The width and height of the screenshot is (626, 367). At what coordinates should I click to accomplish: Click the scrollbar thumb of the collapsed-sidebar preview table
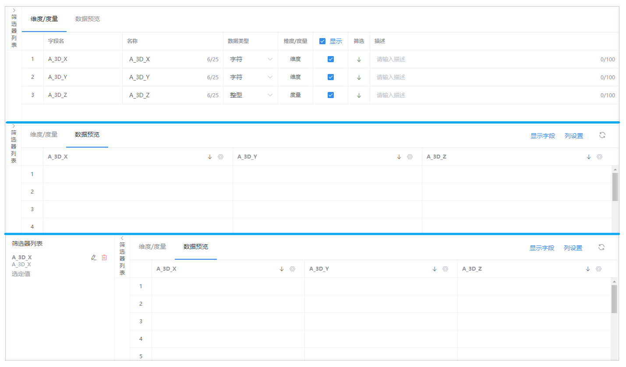[x=615, y=187]
